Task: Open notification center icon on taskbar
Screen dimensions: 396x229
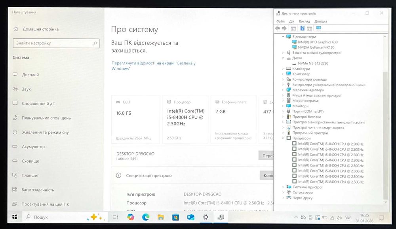Action: (x=381, y=218)
